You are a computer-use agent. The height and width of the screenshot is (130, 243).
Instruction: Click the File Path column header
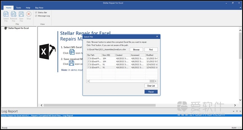coord(94,55)
